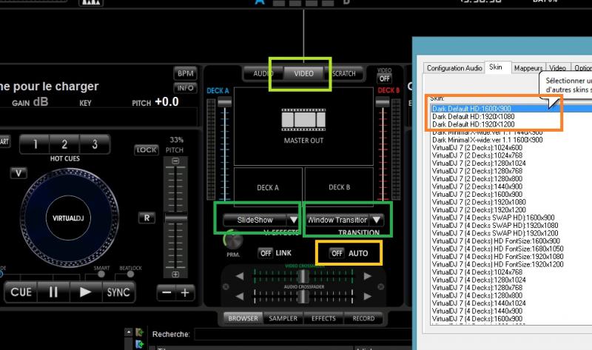The image size is (592, 350).
Task: Click the pitch minus button
Action: pos(166,292)
